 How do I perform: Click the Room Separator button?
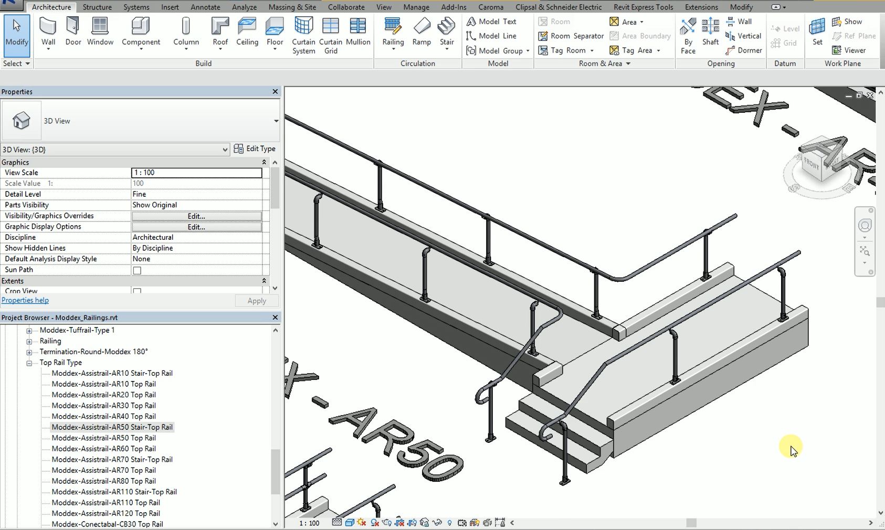[x=571, y=36]
